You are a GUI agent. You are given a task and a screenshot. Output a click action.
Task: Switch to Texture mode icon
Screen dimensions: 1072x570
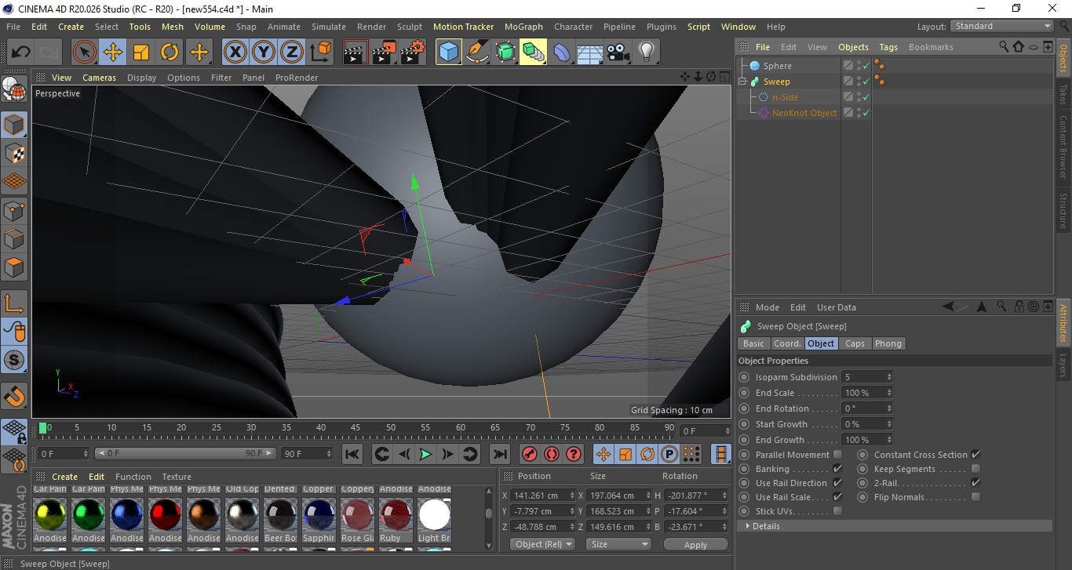[x=14, y=154]
